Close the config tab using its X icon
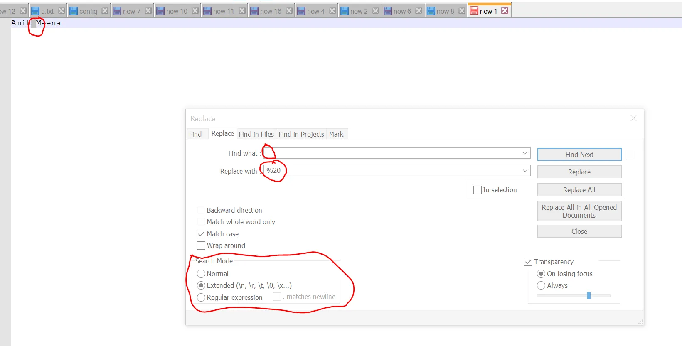Viewport: 682px width, 346px height. (105, 11)
